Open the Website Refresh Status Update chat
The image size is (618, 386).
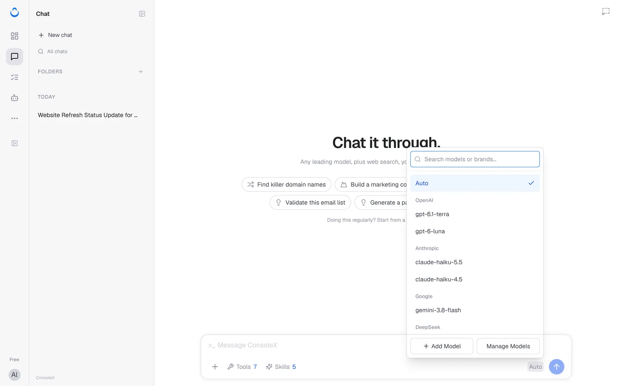[x=88, y=115]
